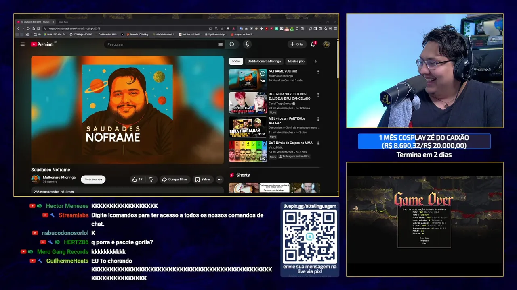The image size is (517, 290).
Task: Open the X (Twitter) bookmark icon
Action: [x=123, y=35]
